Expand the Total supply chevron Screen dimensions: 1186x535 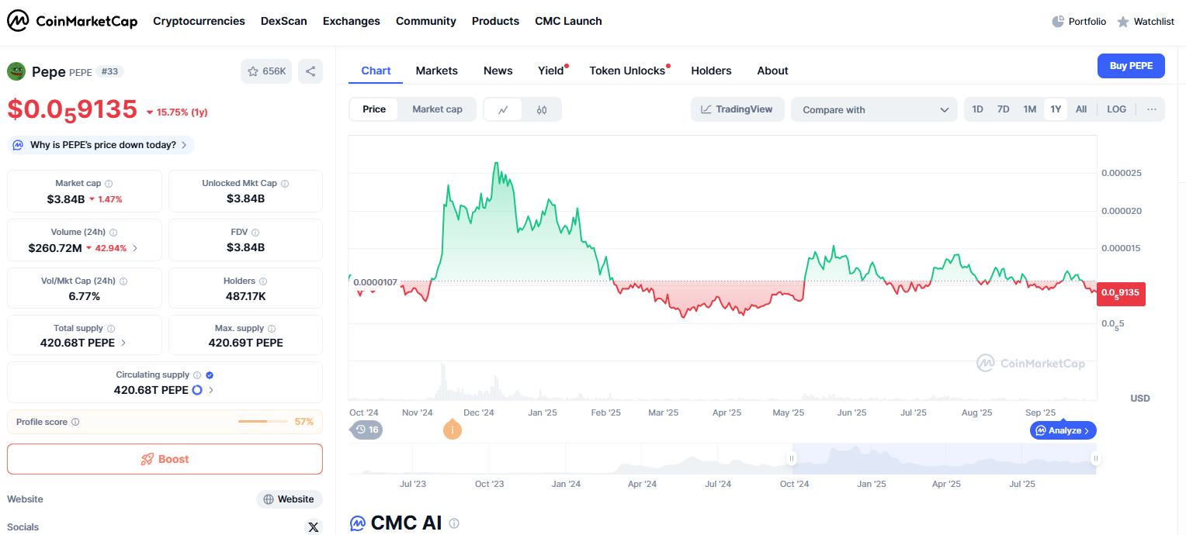click(x=124, y=343)
